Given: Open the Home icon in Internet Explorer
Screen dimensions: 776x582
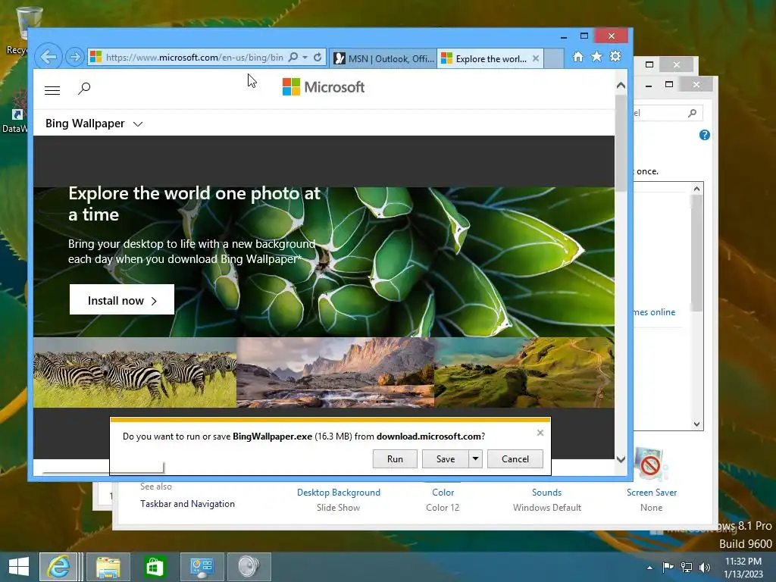Looking at the screenshot, I should [x=577, y=57].
